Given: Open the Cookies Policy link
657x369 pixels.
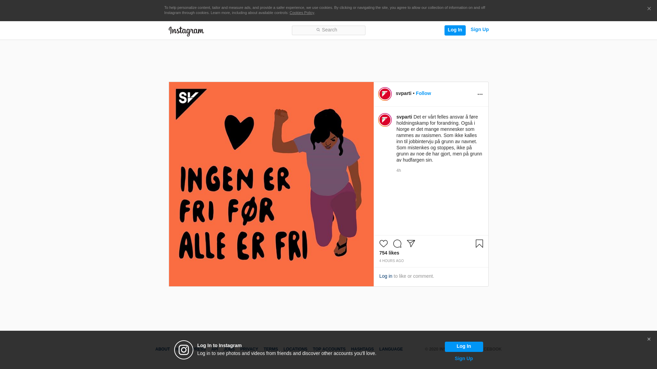Looking at the screenshot, I should [301, 13].
